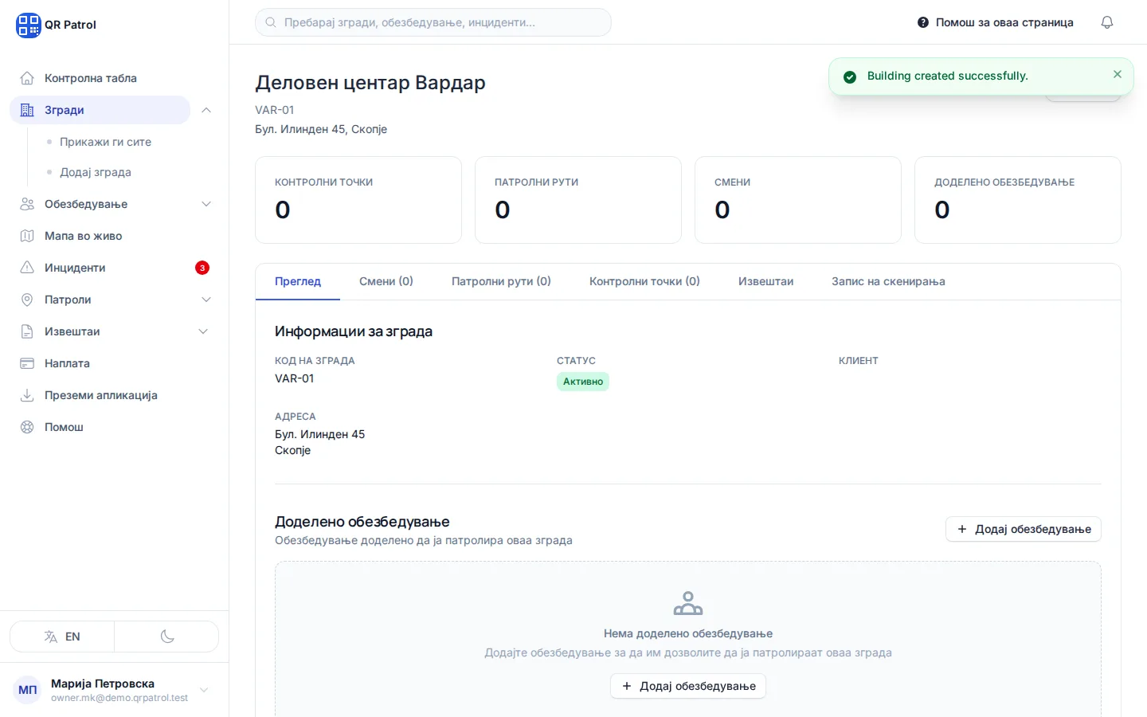Open Мапа во живо map icon
1147x717 pixels.
click(x=27, y=236)
